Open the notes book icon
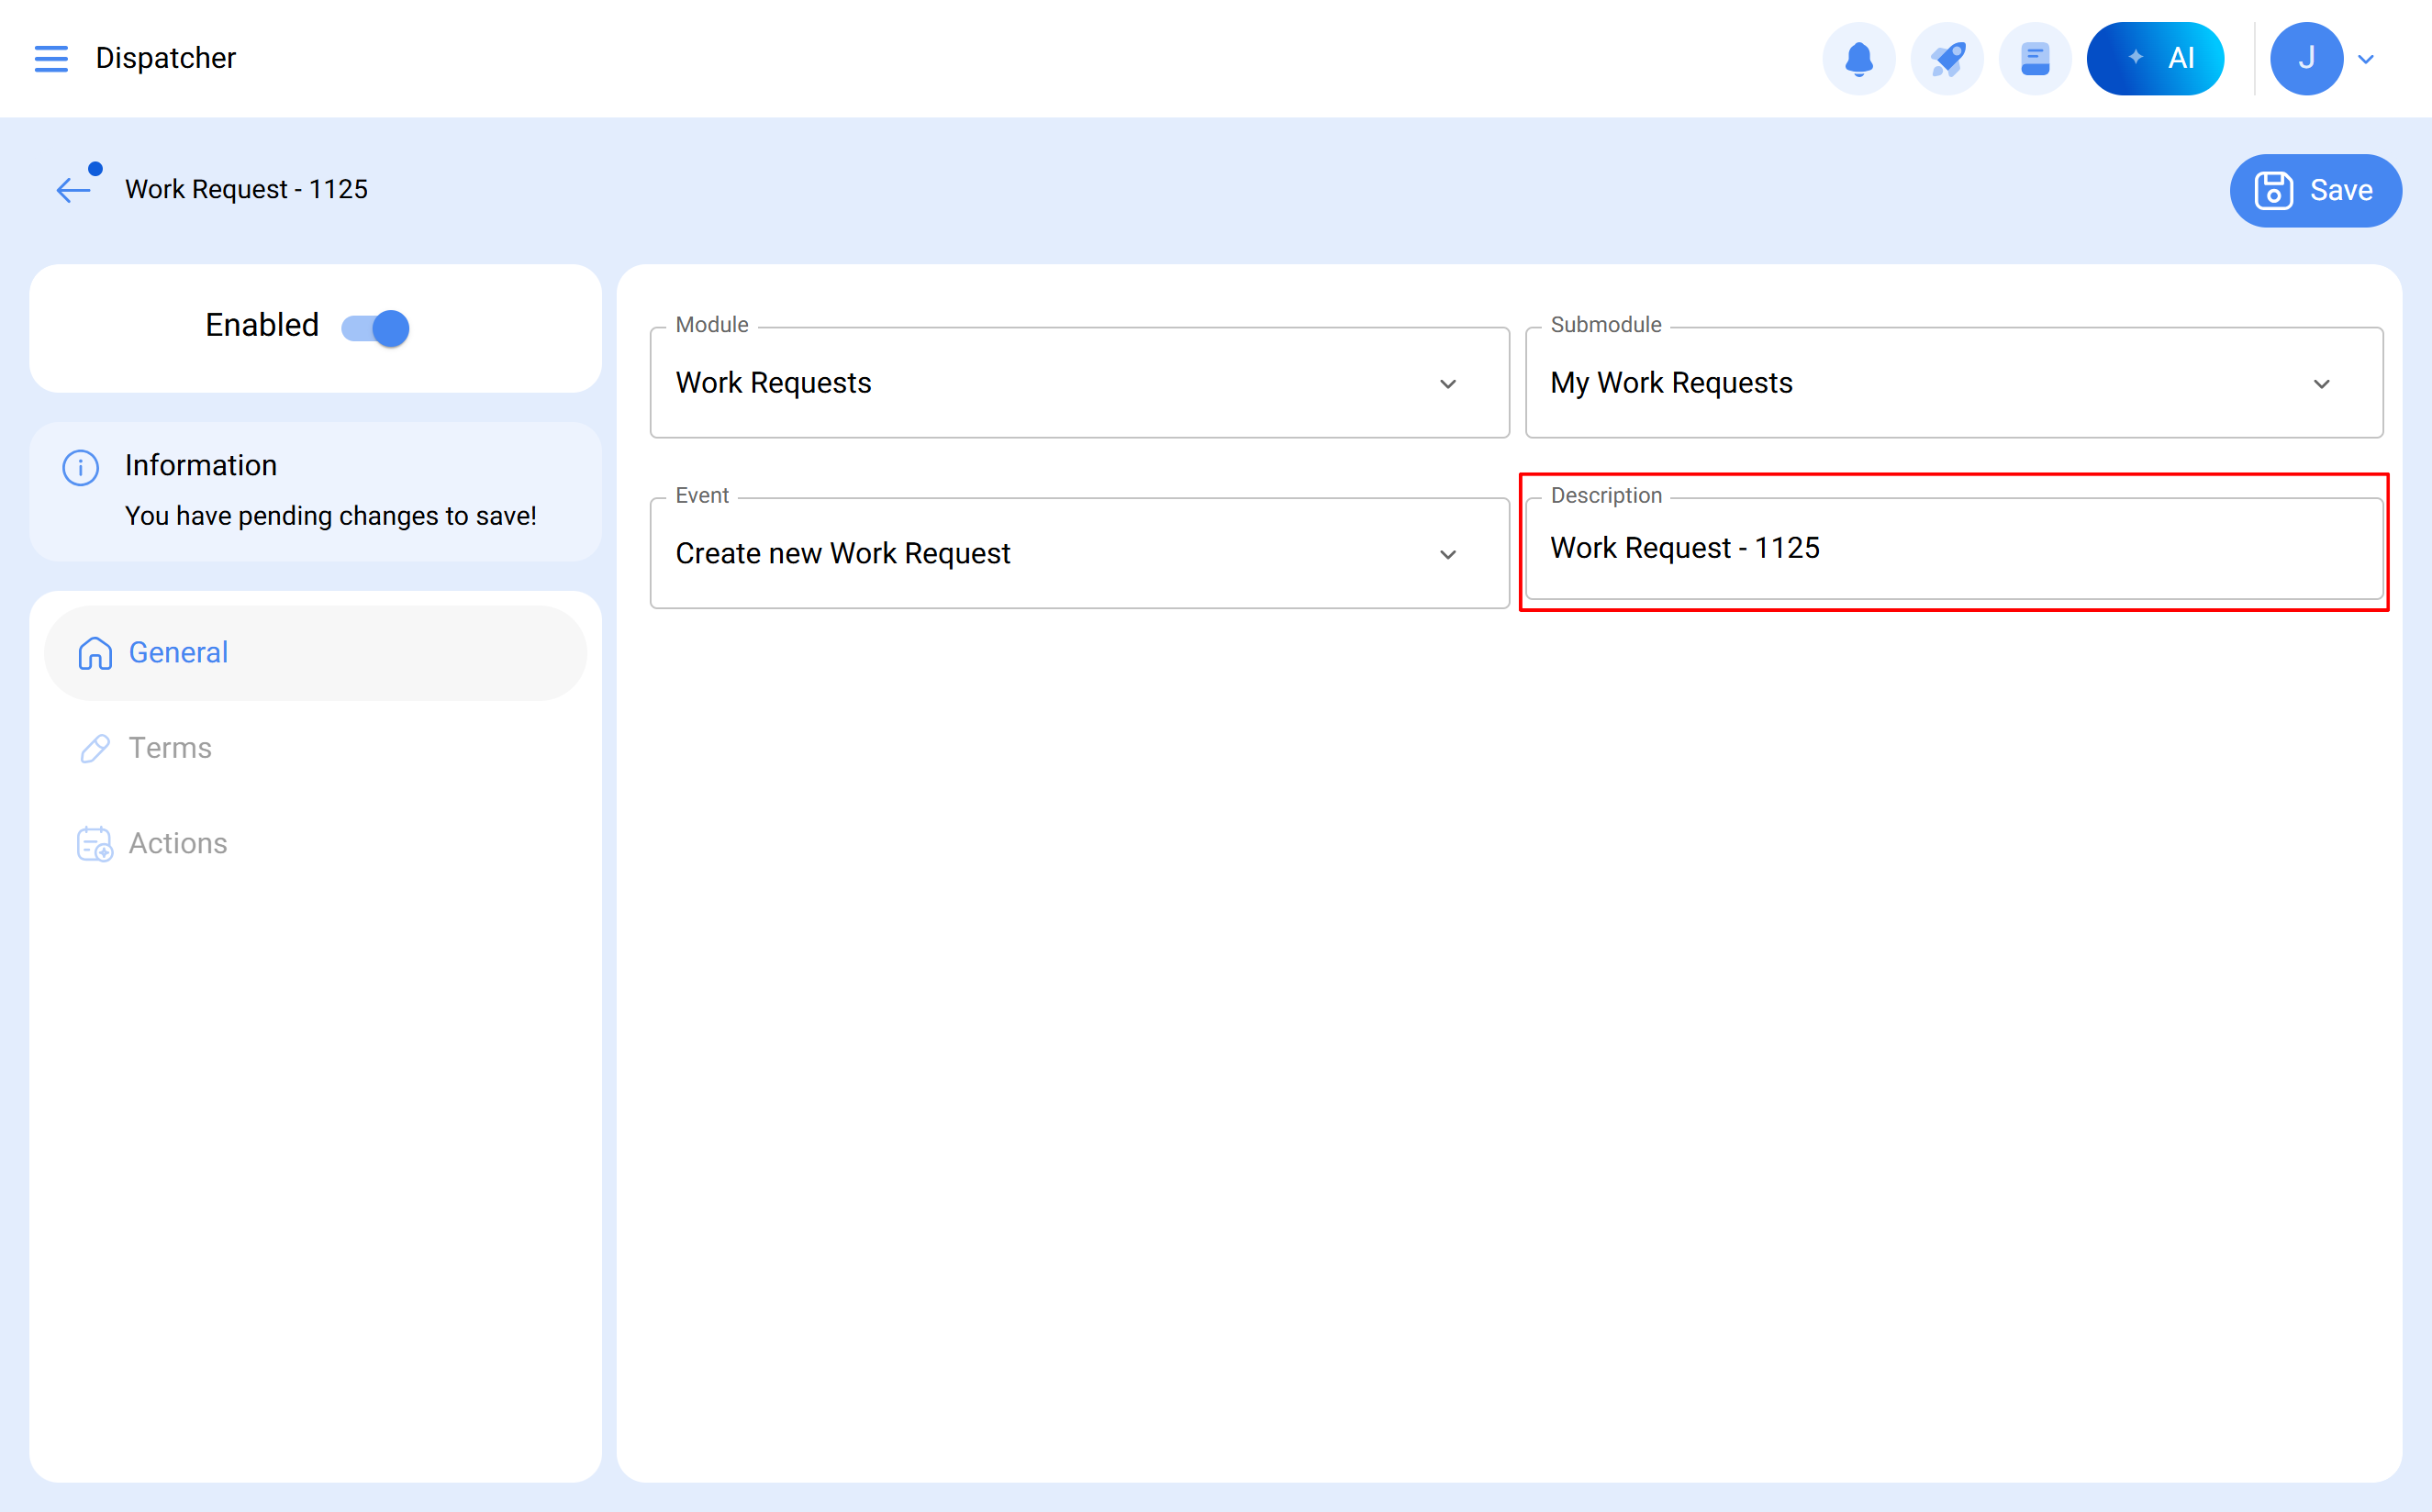The height and width of the screenshot is (1512, 2432). point(2034,58)
